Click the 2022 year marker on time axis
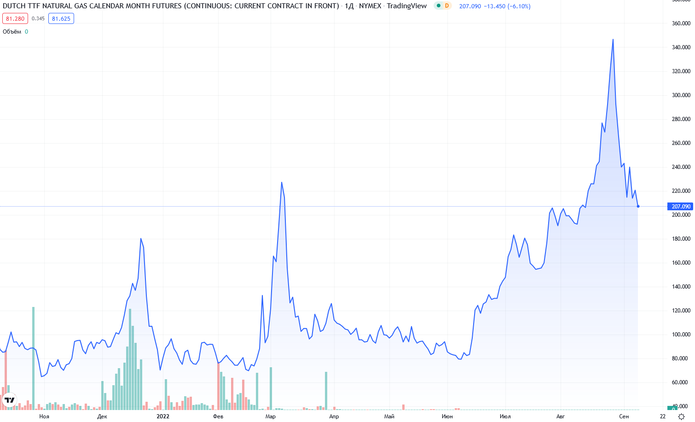This screenshot has height=422, width=695. point(163,416)
